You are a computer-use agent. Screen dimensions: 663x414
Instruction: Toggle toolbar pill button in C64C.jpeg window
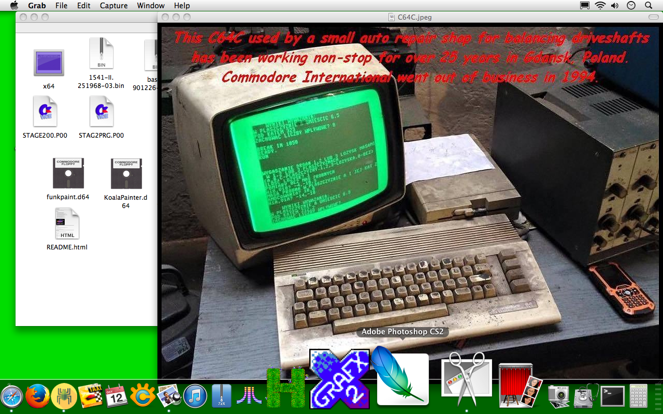pos(653,17)
